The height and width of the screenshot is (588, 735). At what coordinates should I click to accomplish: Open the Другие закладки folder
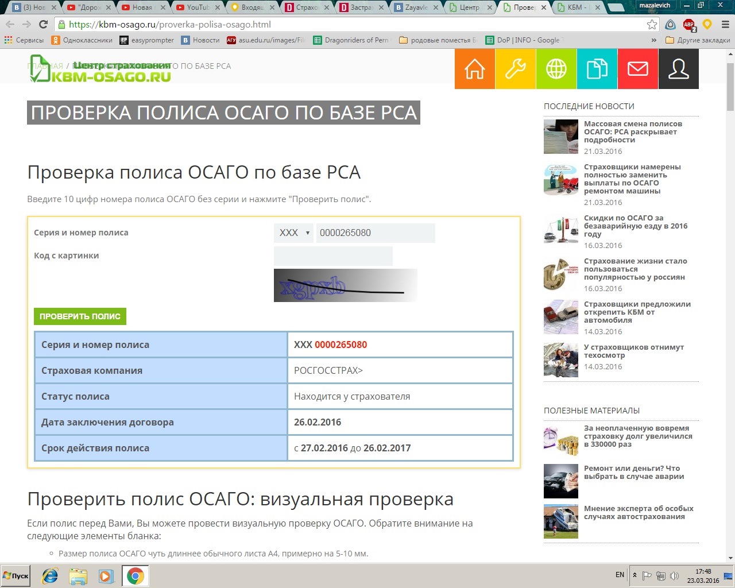point(698,40)
